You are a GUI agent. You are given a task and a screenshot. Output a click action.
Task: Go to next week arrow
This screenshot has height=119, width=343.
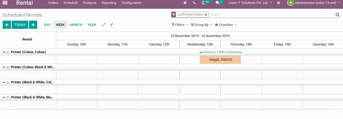(33, 25)
